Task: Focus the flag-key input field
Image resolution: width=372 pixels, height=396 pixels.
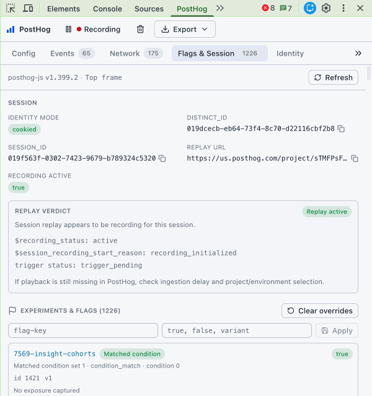Action: [83, 330]
